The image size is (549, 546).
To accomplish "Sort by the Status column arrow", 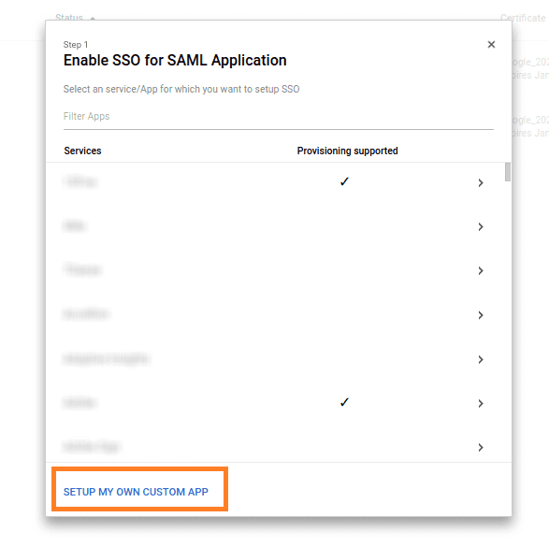I will click(93, 18).
